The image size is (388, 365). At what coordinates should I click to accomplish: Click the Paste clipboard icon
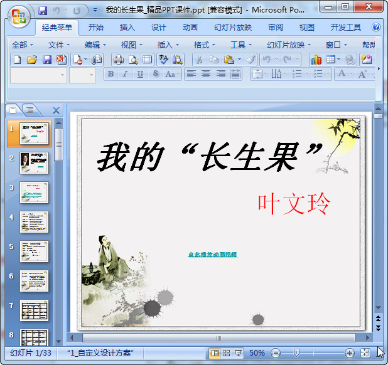click(x=229, y=60)
